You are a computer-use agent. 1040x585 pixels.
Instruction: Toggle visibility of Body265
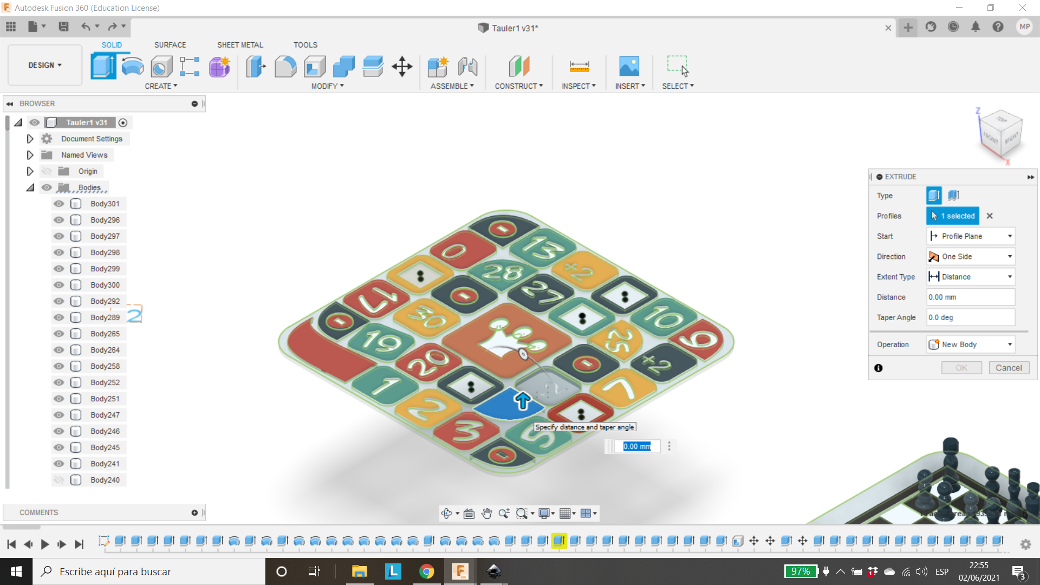[58, 334]
